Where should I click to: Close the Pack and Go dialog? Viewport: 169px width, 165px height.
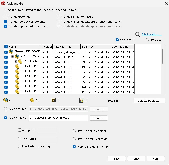(x=166, y=3)
